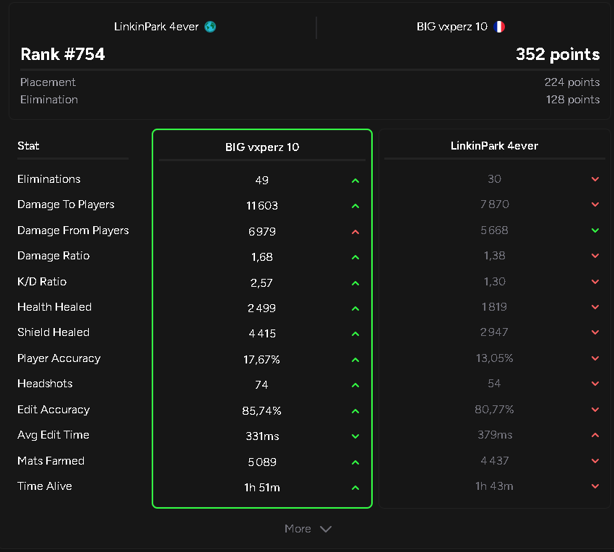Image resolution: width=614 pixels, height=552 pixels.
Task: Click the Headshots label
Action: (45, 384)
